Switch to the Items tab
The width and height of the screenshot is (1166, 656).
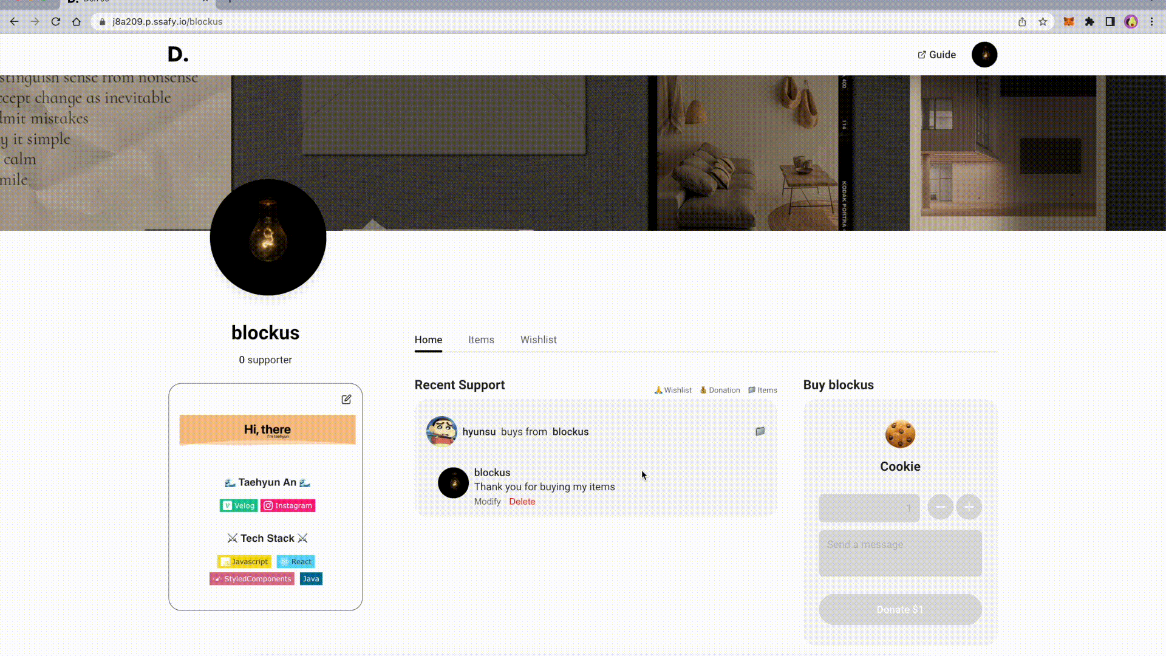click(x=481, y=340)
